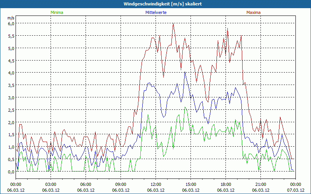
Task: Click the "3,0" y-axis value
Action: pyautogui.click(x=11, y=98)
